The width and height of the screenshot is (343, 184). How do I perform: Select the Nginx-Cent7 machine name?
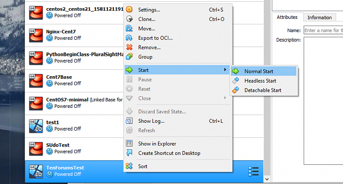(61, 32)
